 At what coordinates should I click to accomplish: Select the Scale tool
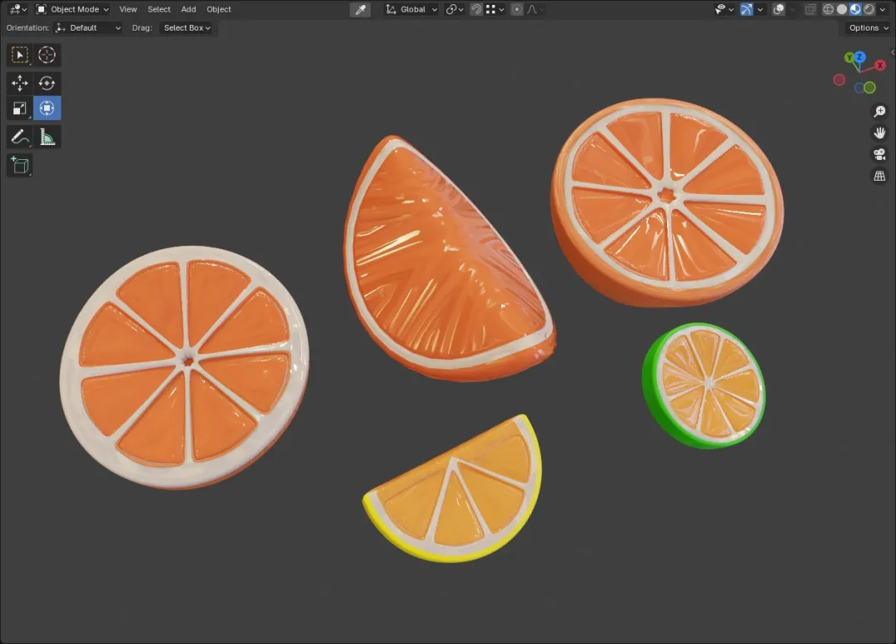[x=20, y=109]
